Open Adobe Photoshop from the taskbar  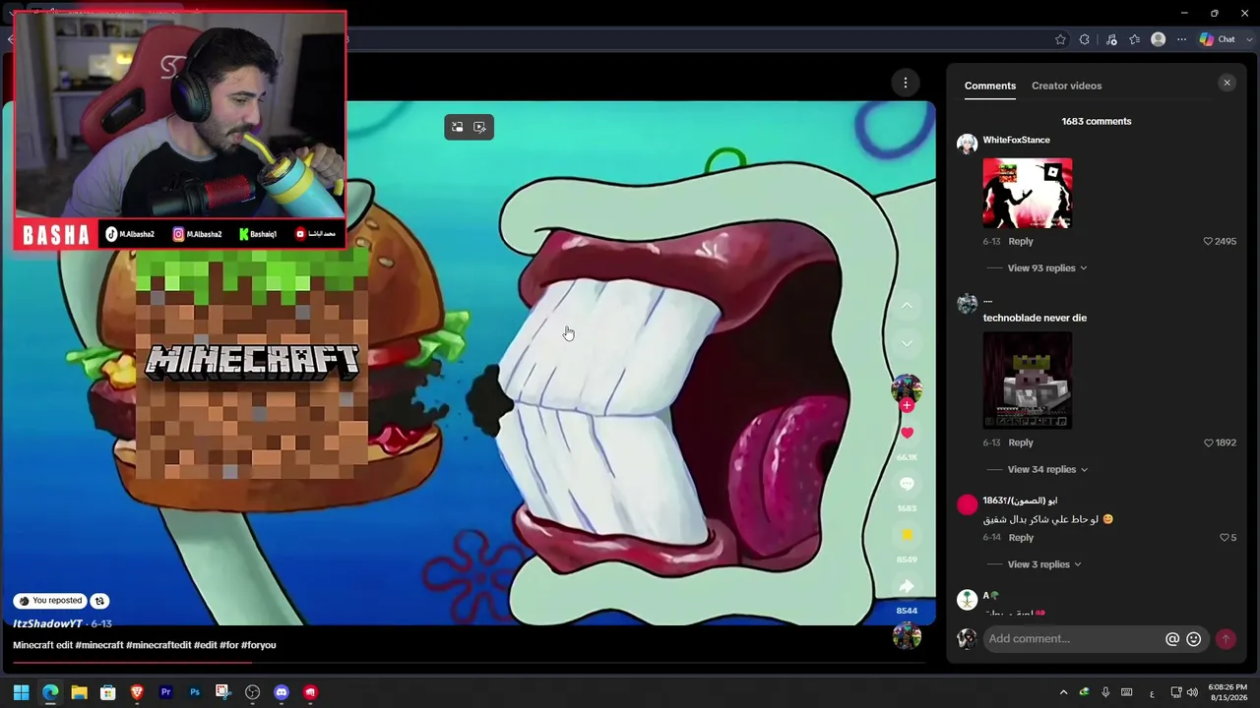(x=195, y=692)
